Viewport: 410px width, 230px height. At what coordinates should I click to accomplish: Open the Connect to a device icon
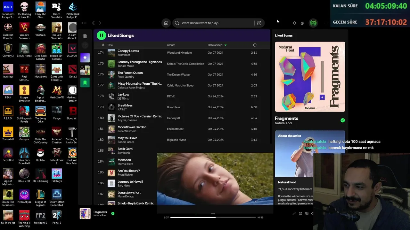click(307, 213)
